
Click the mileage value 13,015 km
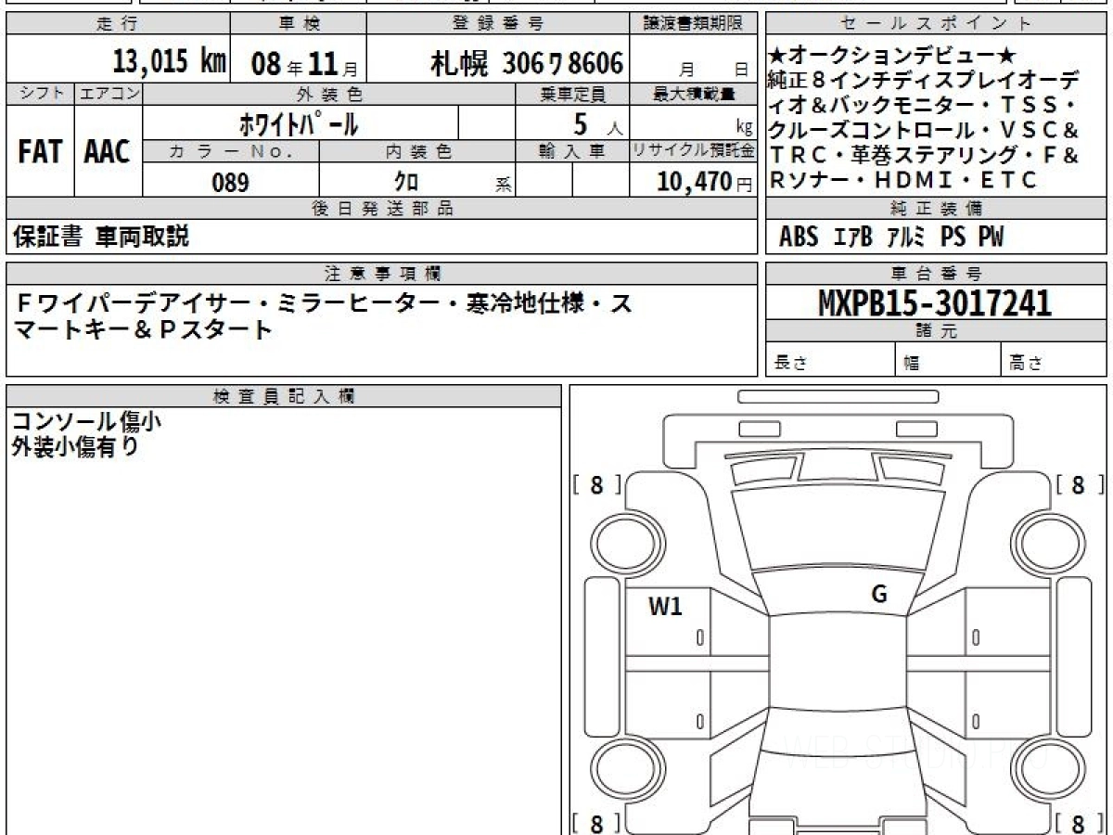point(170,62)
